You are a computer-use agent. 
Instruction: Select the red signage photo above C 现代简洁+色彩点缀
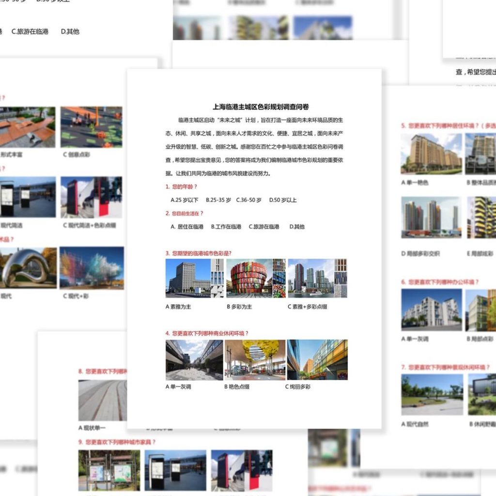[x=91, y=198]
